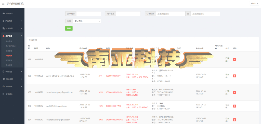Click the 充值列表 panel heading
The height and width of the screenshot is (124, 261).
(33, 40)
